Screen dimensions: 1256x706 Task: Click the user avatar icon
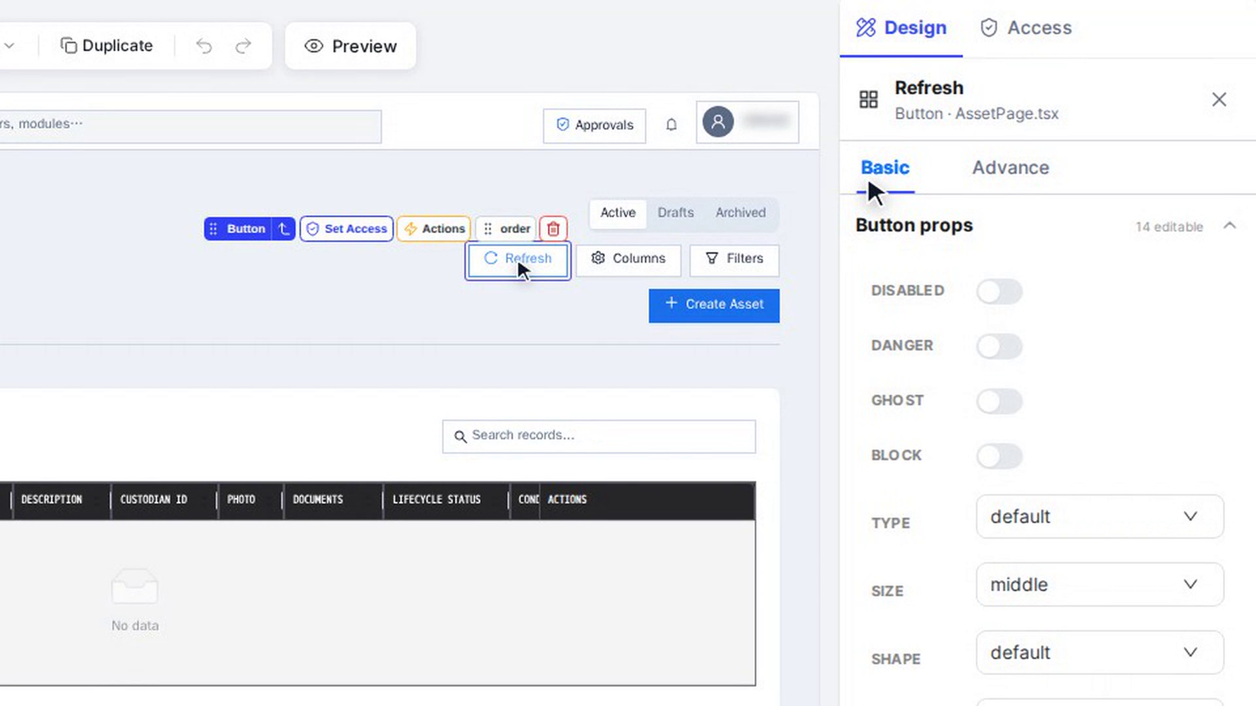tap(718, 122)
